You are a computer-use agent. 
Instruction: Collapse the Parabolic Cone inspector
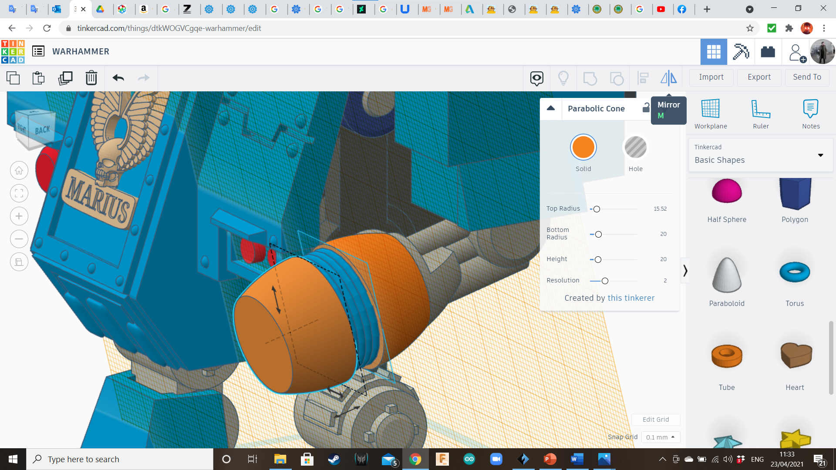click(x=551, y=108)
